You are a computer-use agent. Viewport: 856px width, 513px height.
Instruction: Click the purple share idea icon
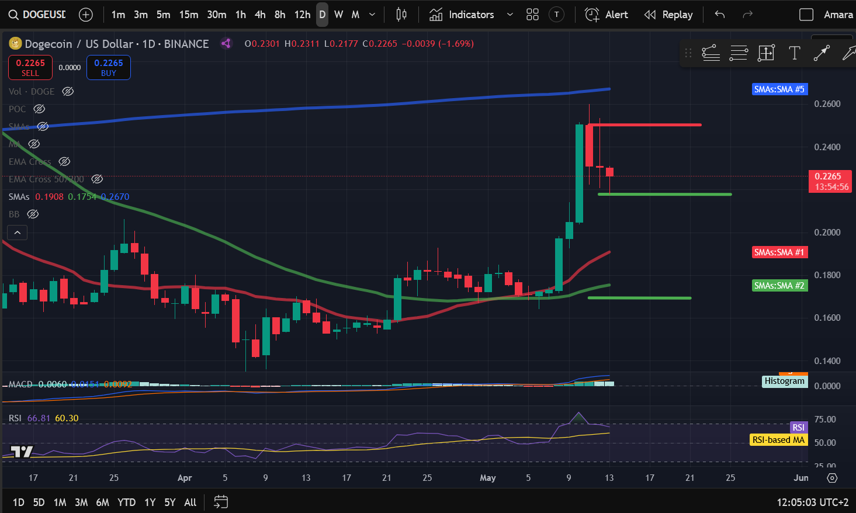click(x=226, y=43)
